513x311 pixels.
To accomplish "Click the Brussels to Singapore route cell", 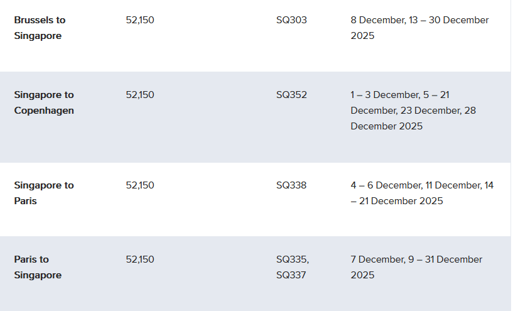I will [x=40, y=28].
